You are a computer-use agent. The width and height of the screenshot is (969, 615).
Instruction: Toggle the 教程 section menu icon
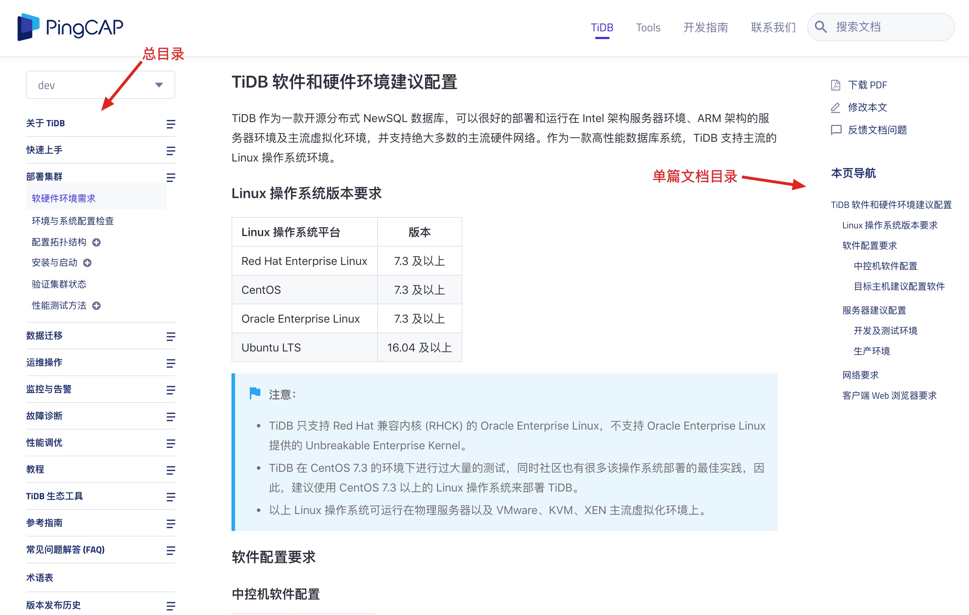[171, 470]
